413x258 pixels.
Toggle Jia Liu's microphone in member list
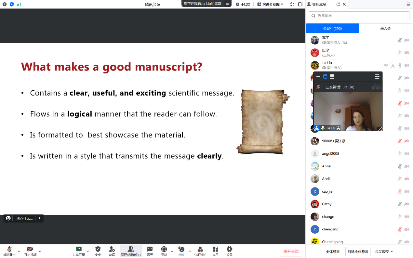[400, 65]
